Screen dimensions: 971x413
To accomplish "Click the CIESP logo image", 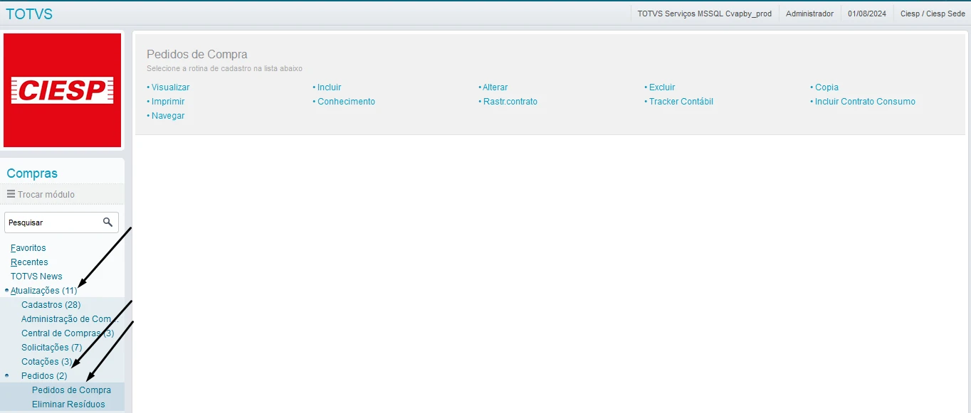I will tap(63, 90).
